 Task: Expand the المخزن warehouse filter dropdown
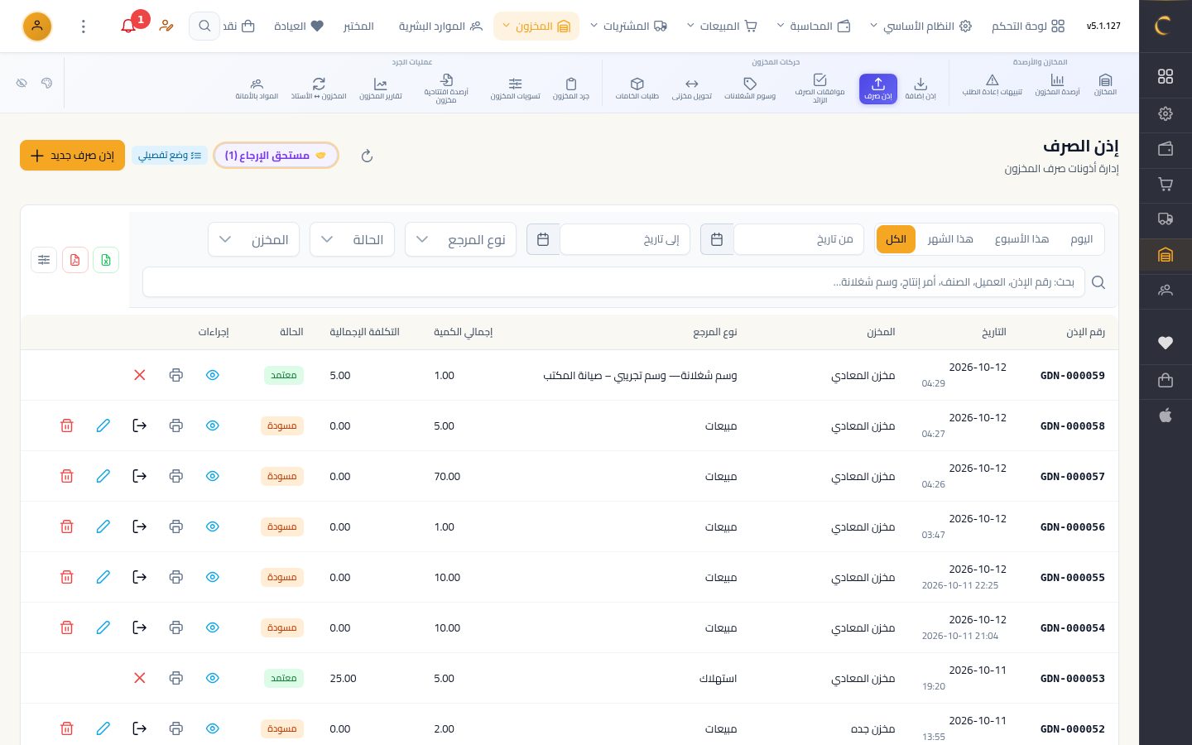click(253, 240)
